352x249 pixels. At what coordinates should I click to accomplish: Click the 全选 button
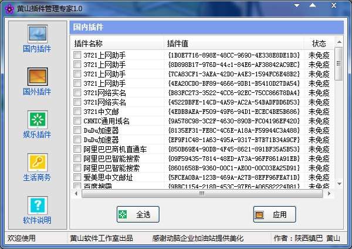(138, 214)
